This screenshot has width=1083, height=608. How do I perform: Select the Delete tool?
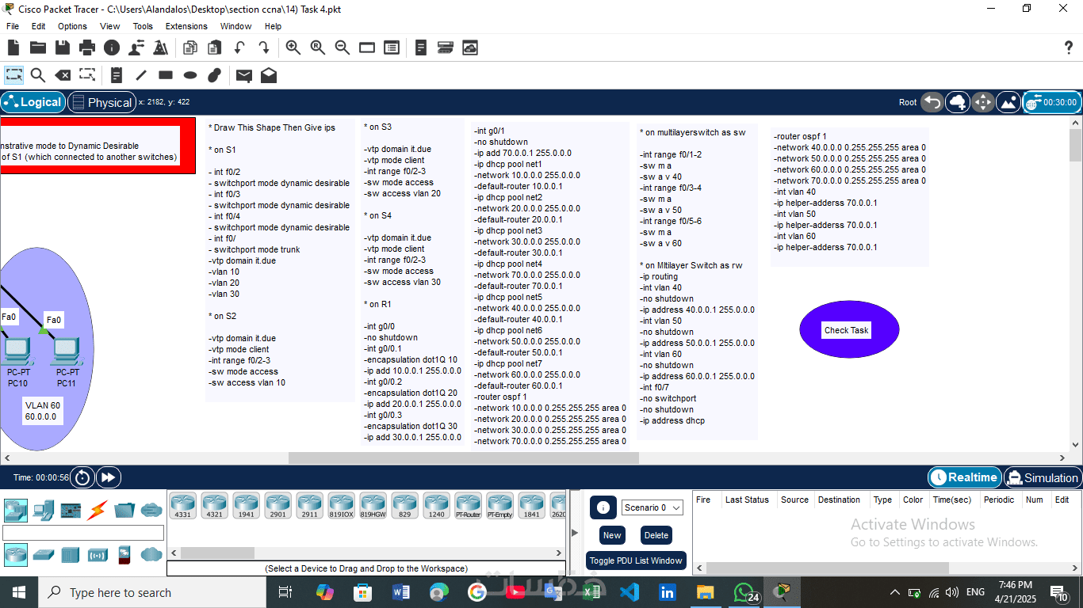63,75
